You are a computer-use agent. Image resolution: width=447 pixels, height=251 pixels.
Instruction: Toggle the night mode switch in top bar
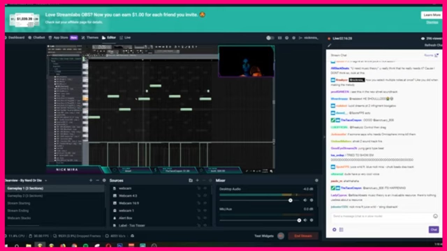270,38
